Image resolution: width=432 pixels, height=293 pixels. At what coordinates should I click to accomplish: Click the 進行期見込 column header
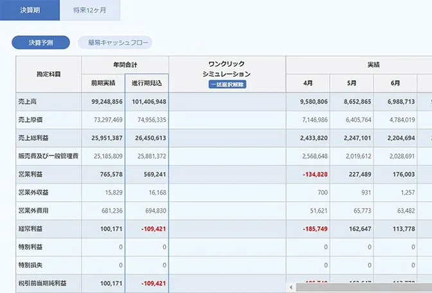(147, 83)
